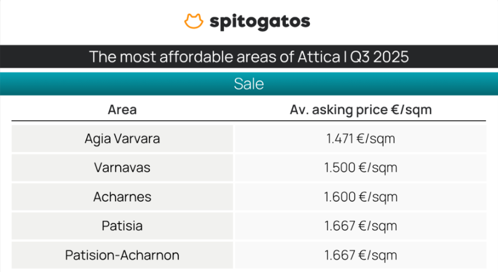Viewport: 498px width, 272px height.
Task: Click the 1.600 €/sqm price cell
Action: click(360, 197)
